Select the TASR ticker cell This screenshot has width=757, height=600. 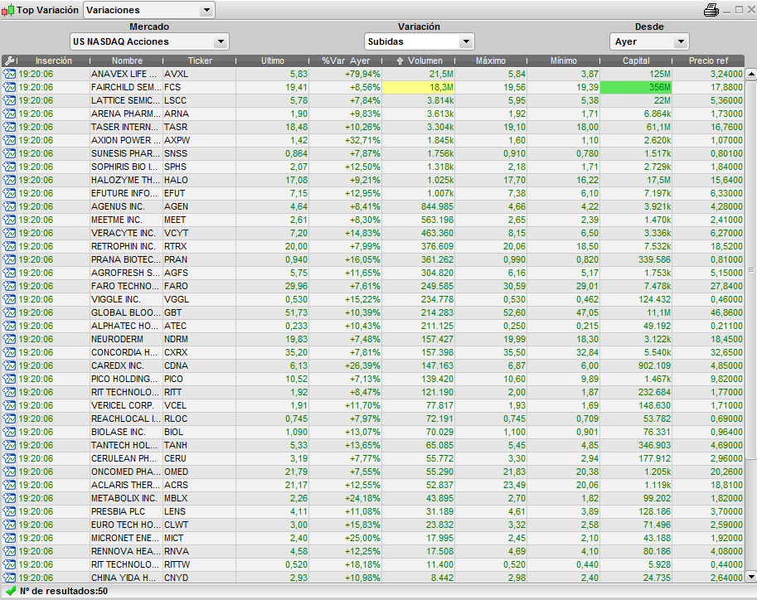199,127
